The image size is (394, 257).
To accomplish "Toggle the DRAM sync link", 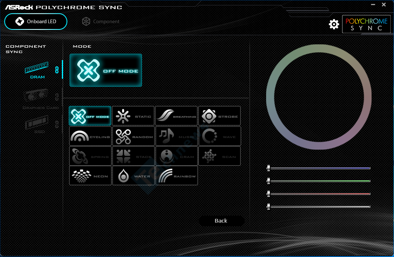I will tap(57, 70).
